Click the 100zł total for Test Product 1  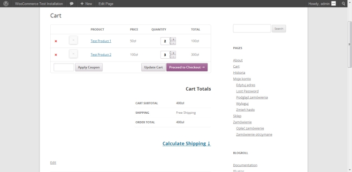[195, 41]
